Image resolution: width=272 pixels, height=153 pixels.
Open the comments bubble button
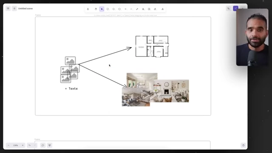coord(43,145)
